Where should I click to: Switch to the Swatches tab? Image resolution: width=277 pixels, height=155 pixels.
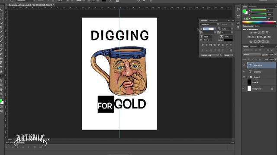pos(253,7)
